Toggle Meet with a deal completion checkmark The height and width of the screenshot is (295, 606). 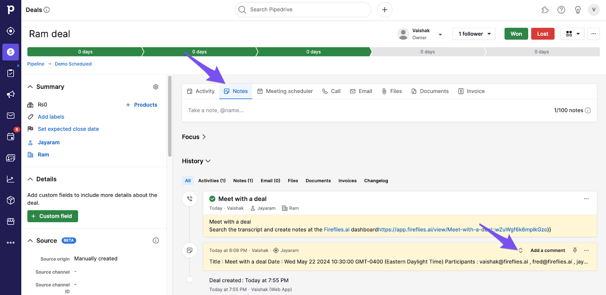point(212,199)
